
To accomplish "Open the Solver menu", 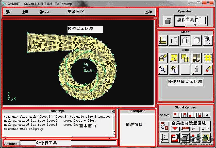I will click(x=44, y=12).
